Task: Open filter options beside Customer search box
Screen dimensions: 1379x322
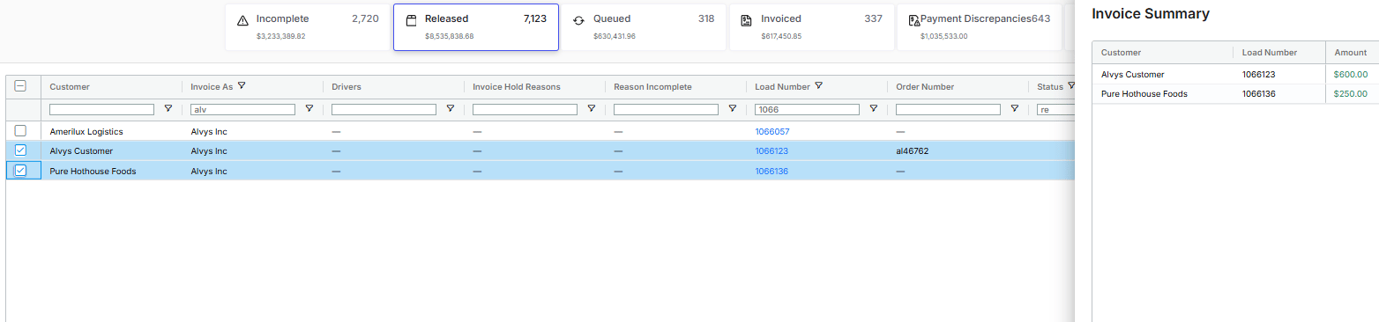Action: 168,109
